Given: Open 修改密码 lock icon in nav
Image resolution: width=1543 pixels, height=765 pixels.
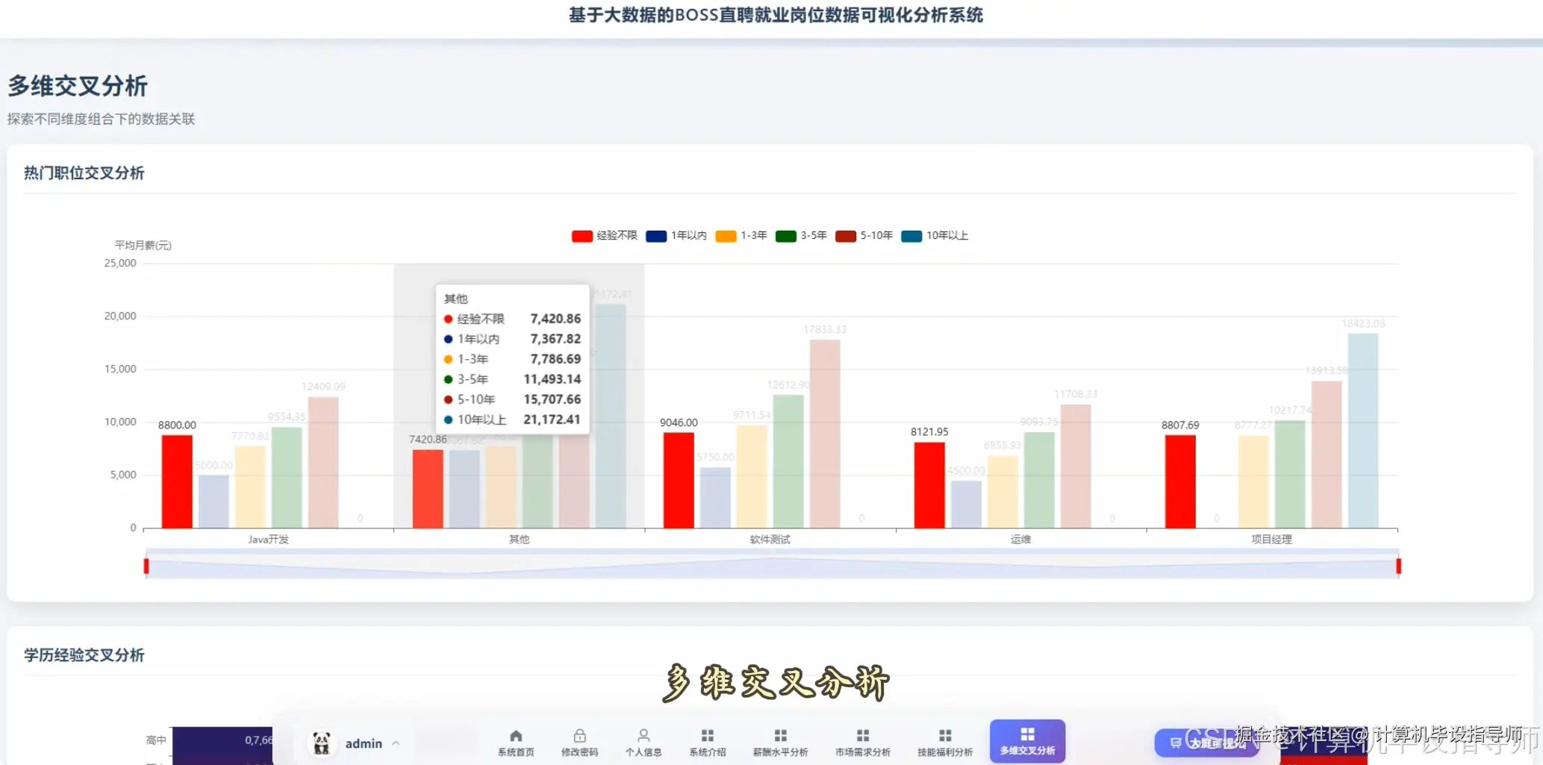Looking at the screenshot, I should pos(579,736).
